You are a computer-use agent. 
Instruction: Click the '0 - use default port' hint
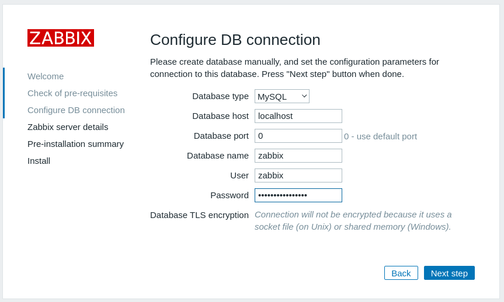point(380,136)
